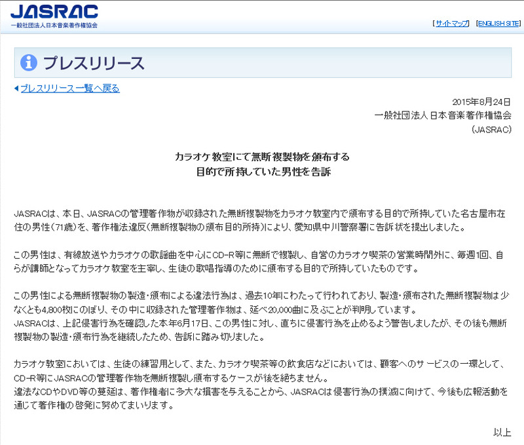Image resolution: width=524 pixels, height=445 pixels.
Task: Open the サイトマップ link
Action: (x=452, y=24)
